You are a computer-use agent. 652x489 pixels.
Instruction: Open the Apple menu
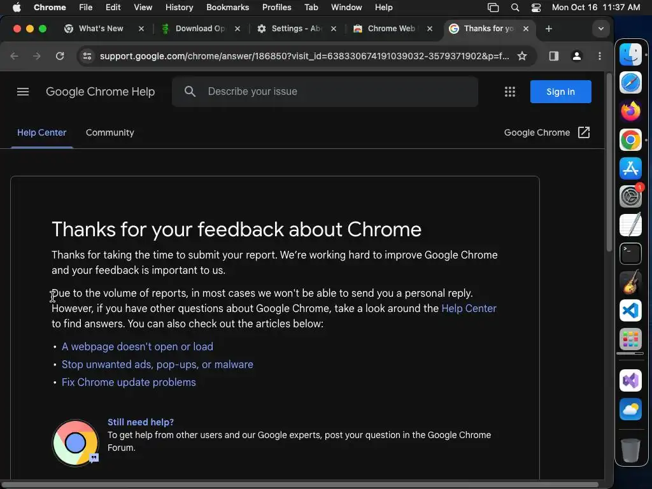17,7
